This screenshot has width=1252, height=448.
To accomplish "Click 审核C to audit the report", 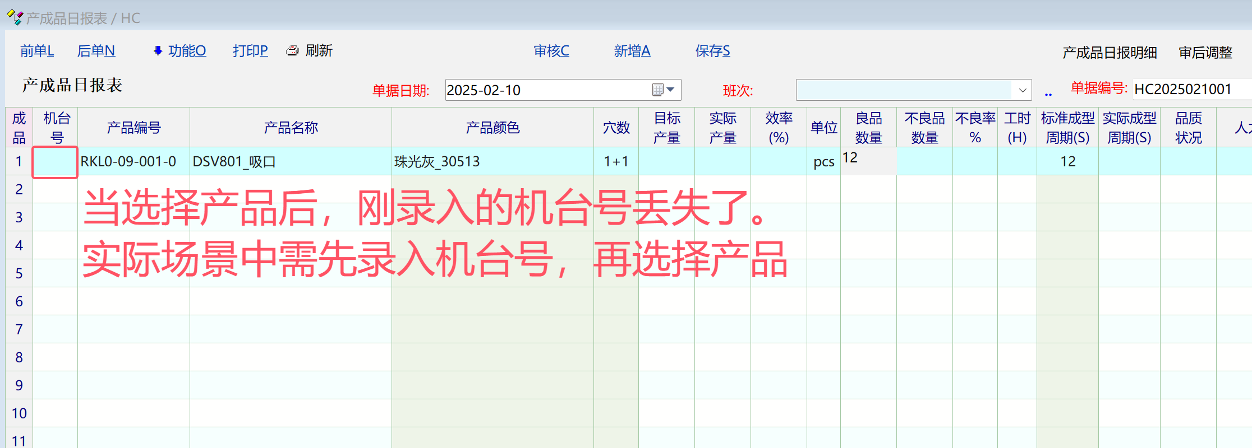I will coord(551,51).
